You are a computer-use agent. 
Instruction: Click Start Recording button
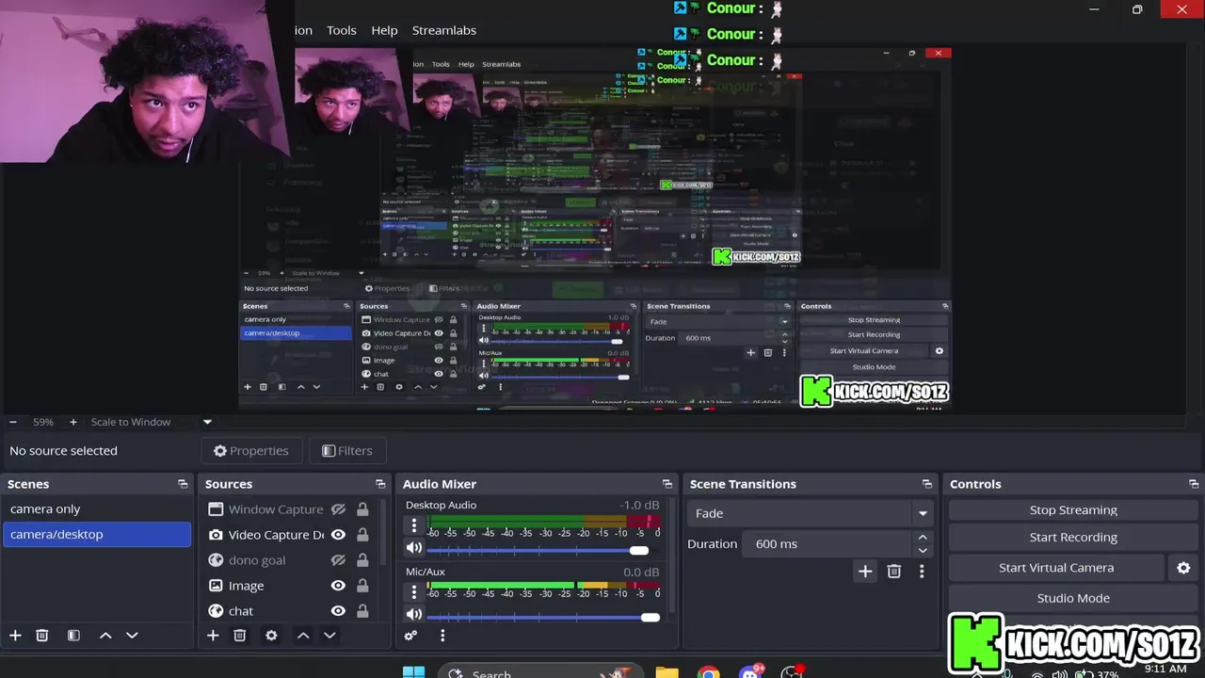[x=1073, y=537]
